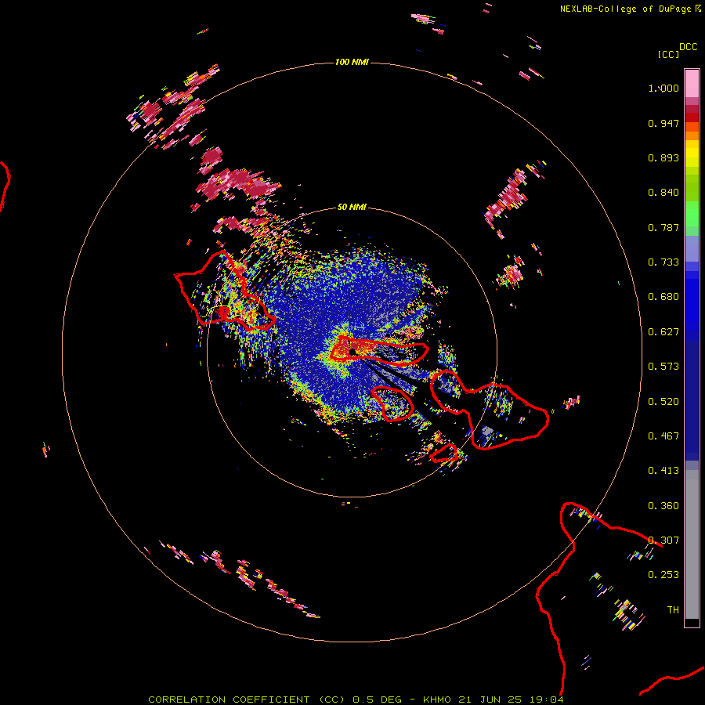Click the 0.680 scale value

[x=663, y=297]
